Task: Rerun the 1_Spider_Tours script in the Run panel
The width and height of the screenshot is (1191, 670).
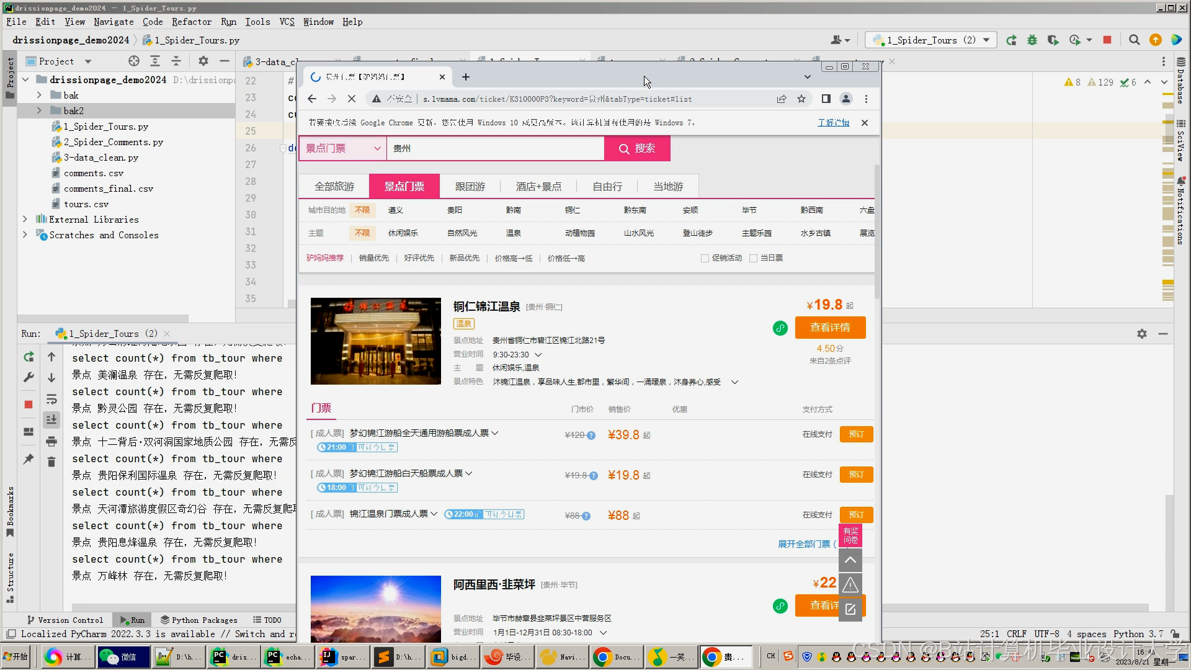Action: click(x=28, y=357)
